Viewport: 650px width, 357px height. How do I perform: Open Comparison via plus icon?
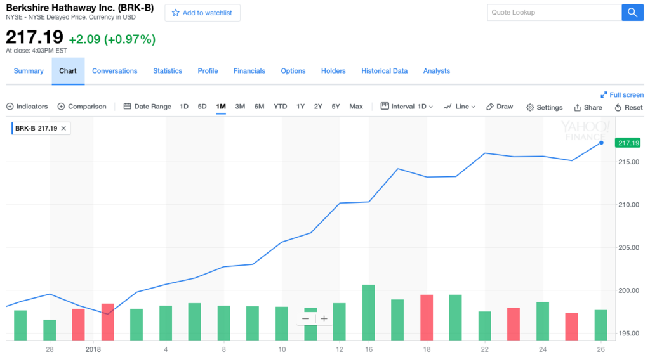[61, 107]
